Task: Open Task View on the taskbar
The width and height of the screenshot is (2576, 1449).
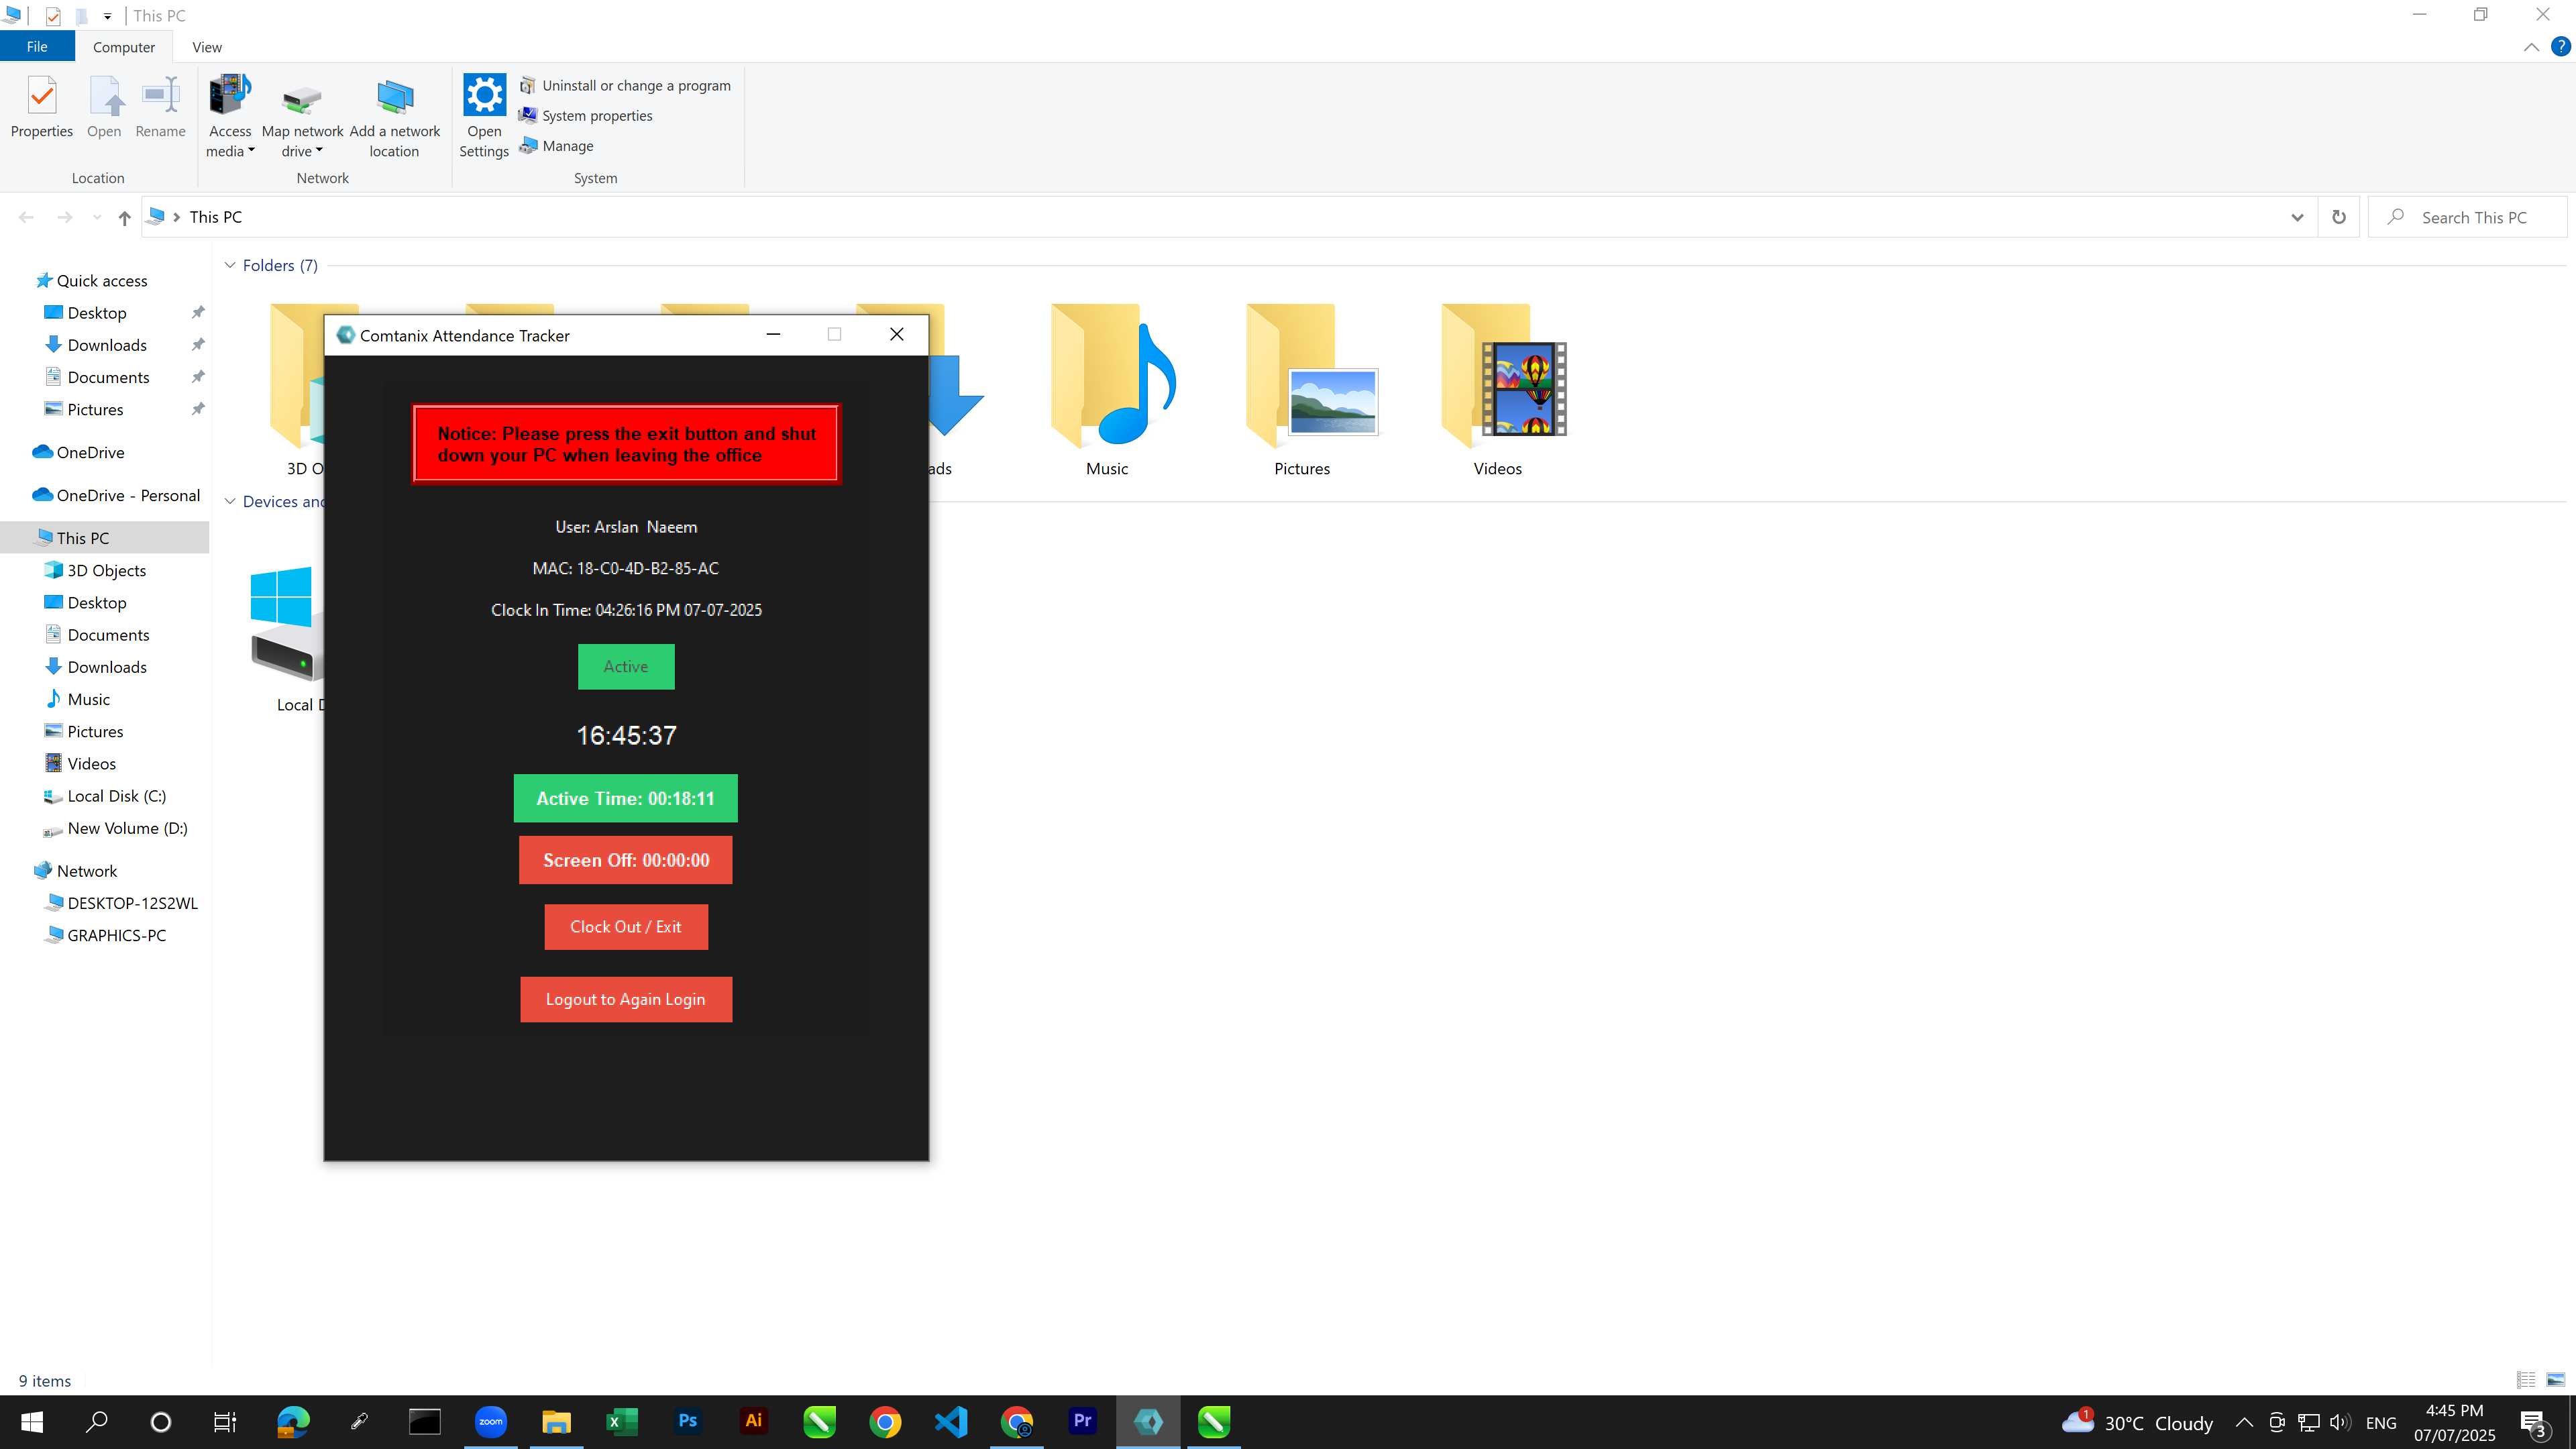Action: pyautogui.click(x=225, y=1422)
